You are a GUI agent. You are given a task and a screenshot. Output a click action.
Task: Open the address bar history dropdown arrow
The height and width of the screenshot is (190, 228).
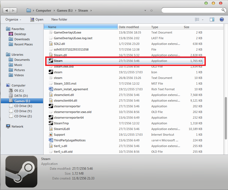[145, 11]
